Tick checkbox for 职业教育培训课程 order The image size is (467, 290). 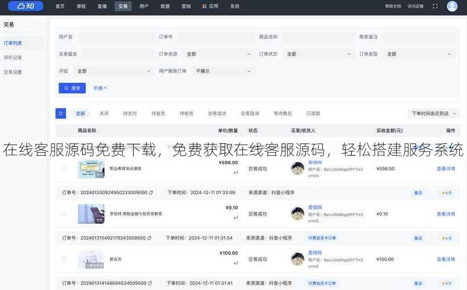pyautogui.click(x=64, y=169)
